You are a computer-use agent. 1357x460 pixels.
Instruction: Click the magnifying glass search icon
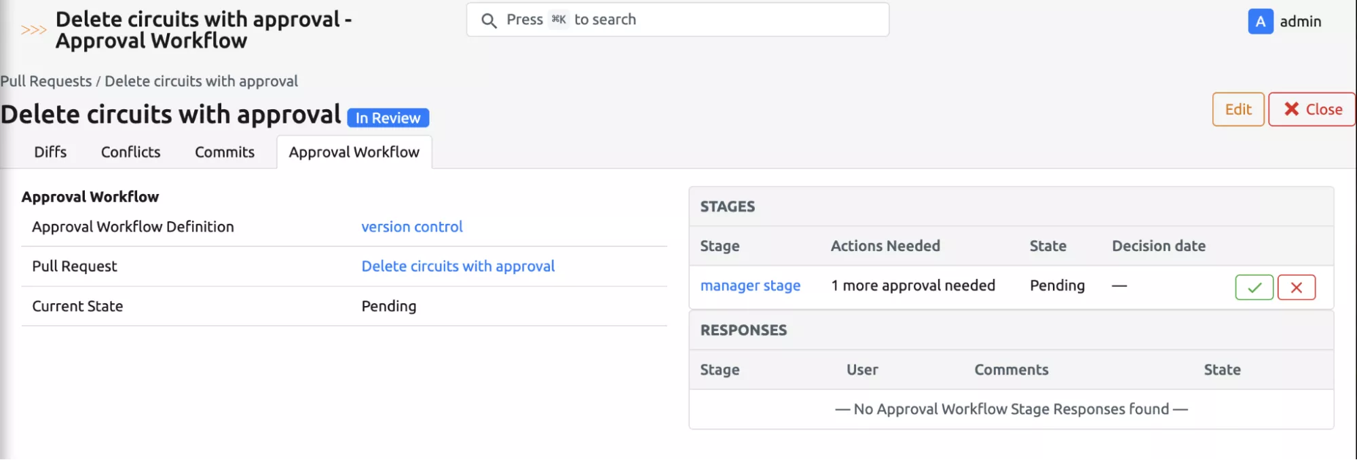[x=489, y=20]
